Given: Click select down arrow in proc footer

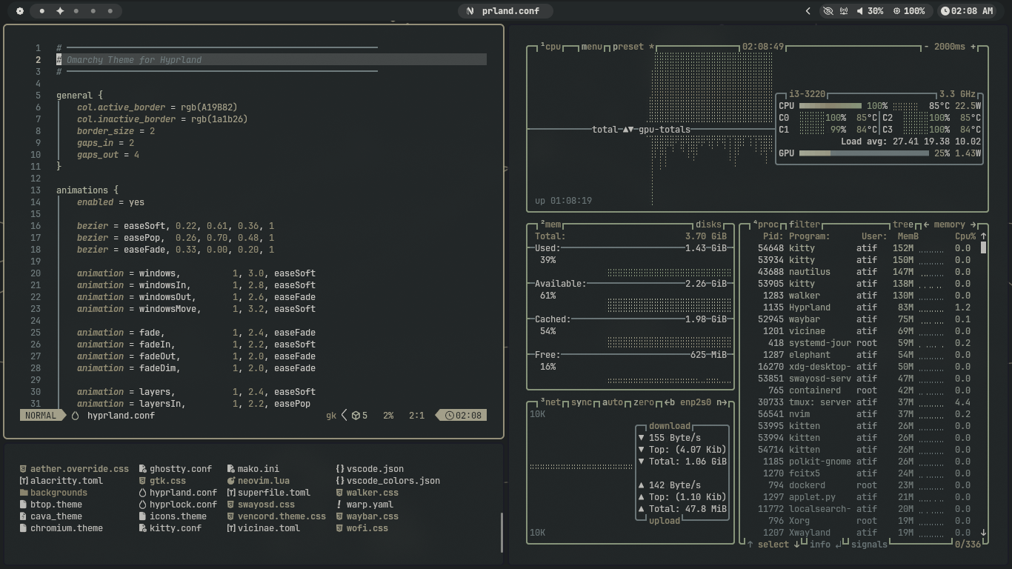Looking at the screenshot, I should pos(797,545).
